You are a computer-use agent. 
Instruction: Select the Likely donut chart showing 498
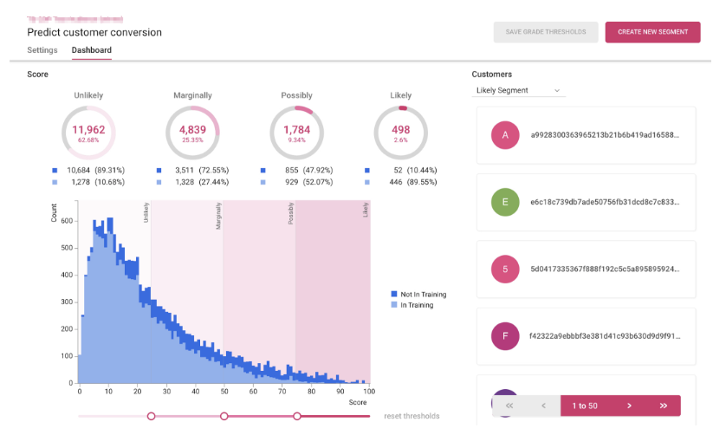[400, 133]
